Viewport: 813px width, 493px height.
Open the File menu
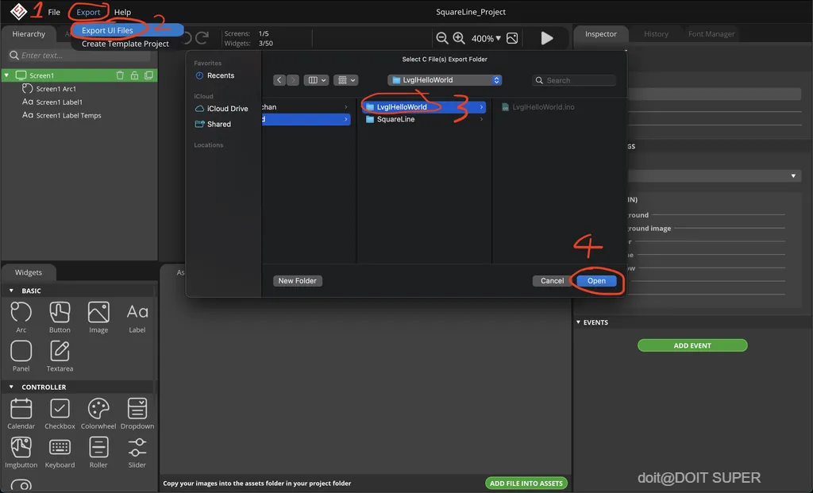(x=54, y=12)
